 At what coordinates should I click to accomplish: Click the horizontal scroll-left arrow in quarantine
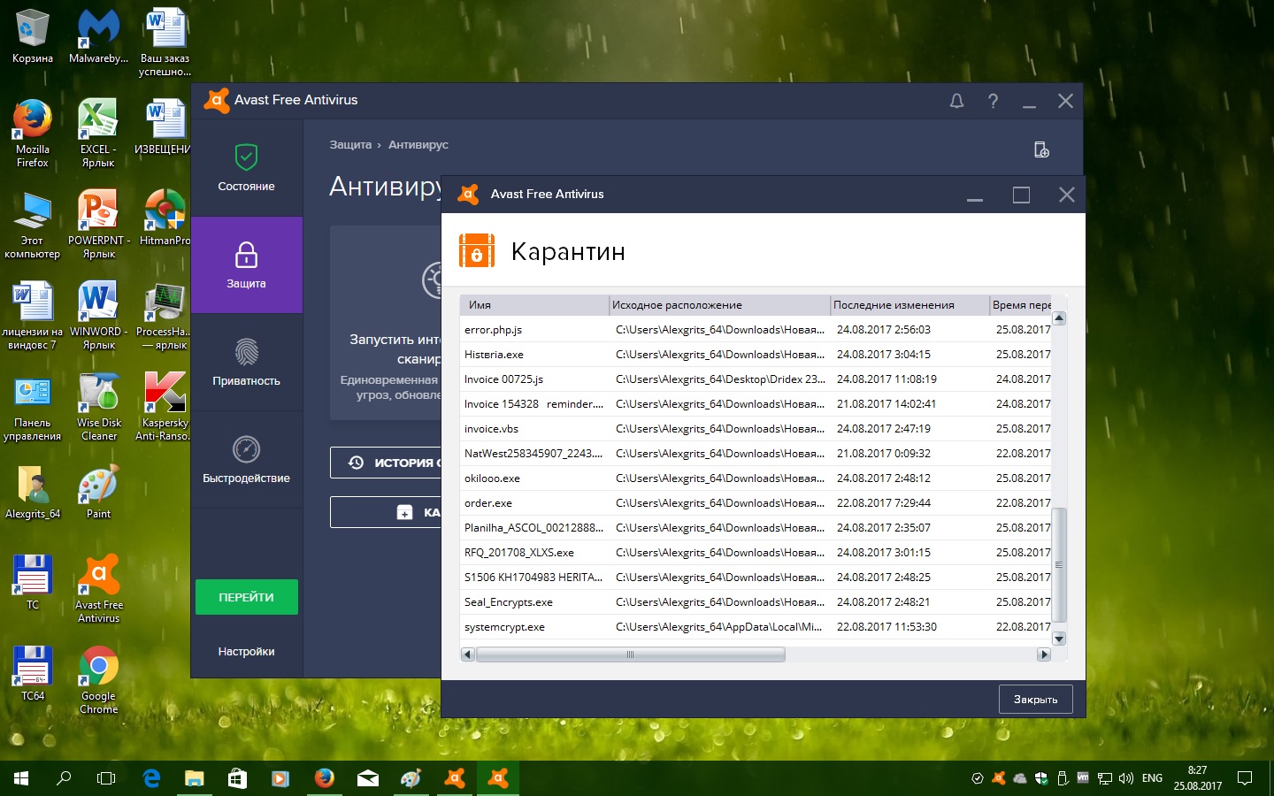(468, 654)
